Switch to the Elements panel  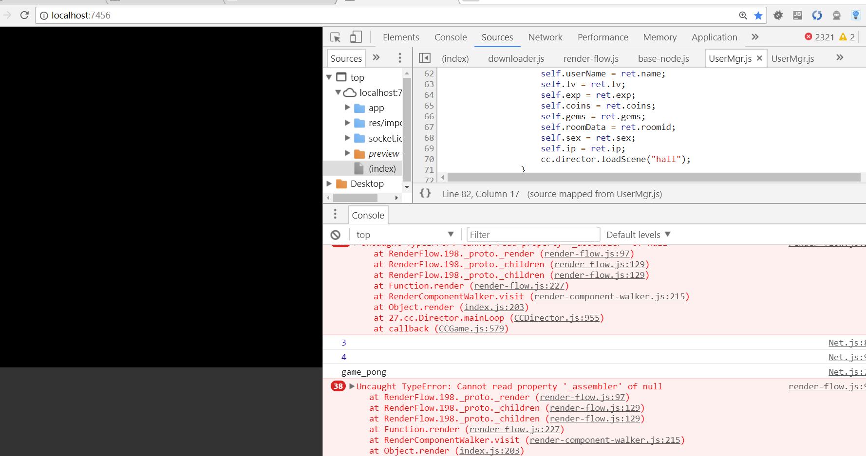(401, 37)
